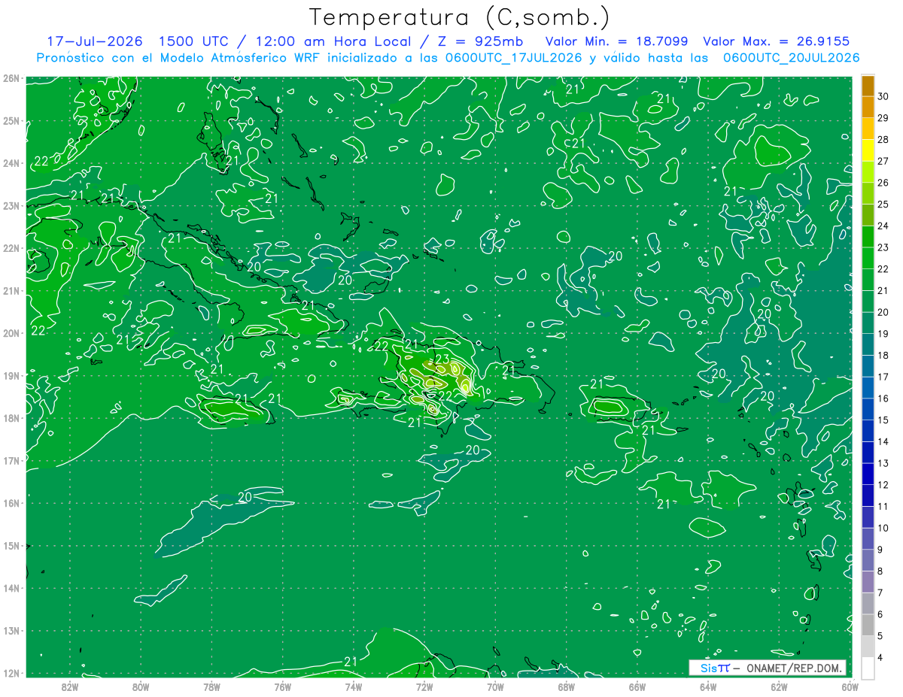Click the color scale label "7"

click(880, 592)
